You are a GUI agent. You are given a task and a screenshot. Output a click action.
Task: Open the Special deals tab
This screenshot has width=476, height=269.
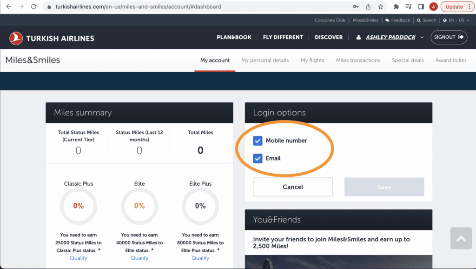click(408, 60)
